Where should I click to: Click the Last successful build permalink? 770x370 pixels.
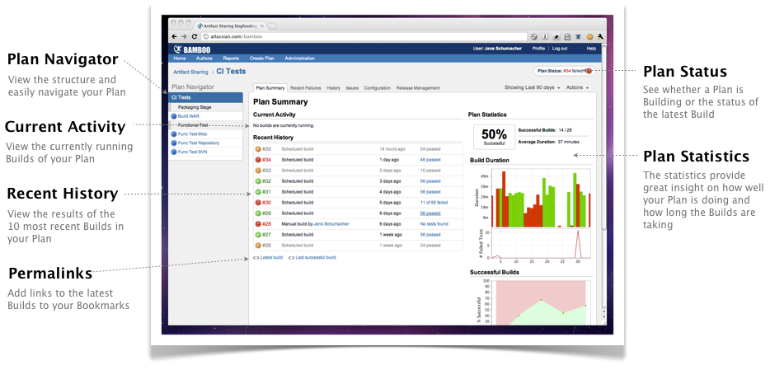point(316,257)
